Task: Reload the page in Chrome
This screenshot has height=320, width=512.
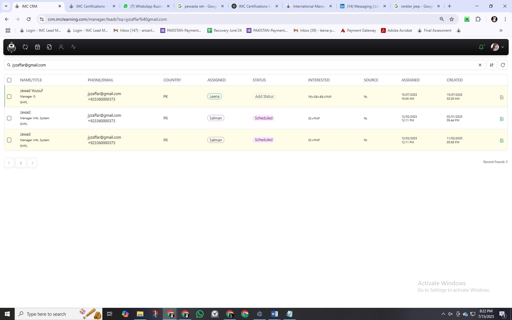Action: pos(29,19)
